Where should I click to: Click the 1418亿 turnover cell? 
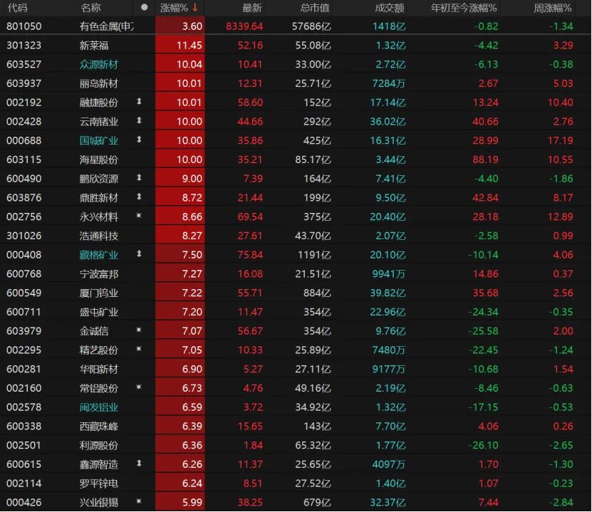(x=389, y=26)
